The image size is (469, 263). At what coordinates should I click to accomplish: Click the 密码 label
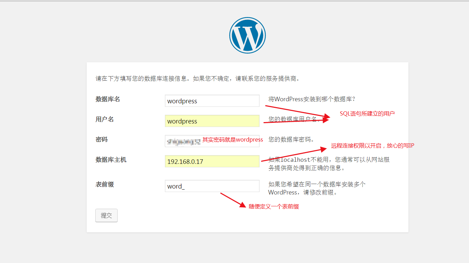pyautogui.click(x=102, y=140)
